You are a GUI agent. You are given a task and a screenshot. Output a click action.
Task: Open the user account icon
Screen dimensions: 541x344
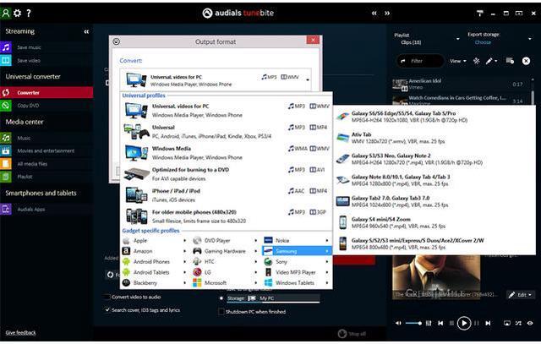(6, 14)
